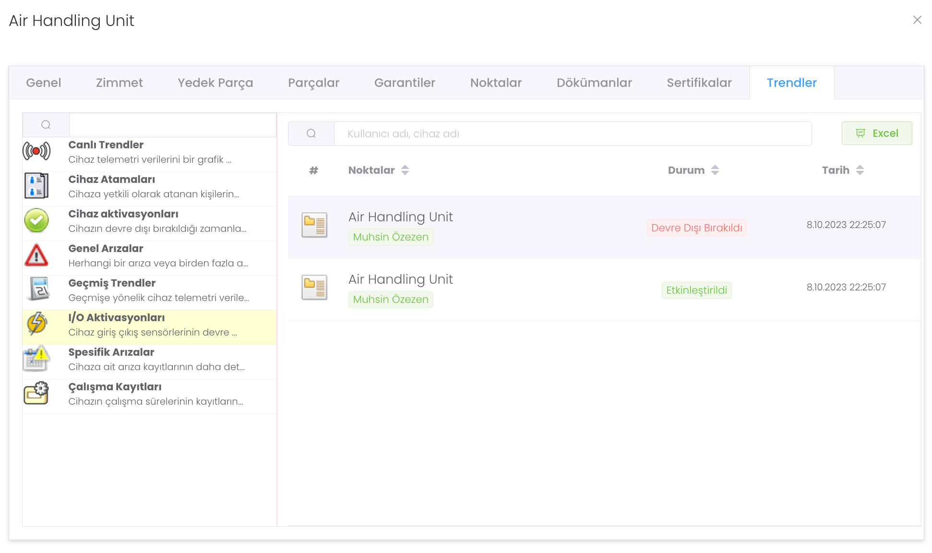
Task: Open the Sertifikalar tab
Action: [699, 83]
